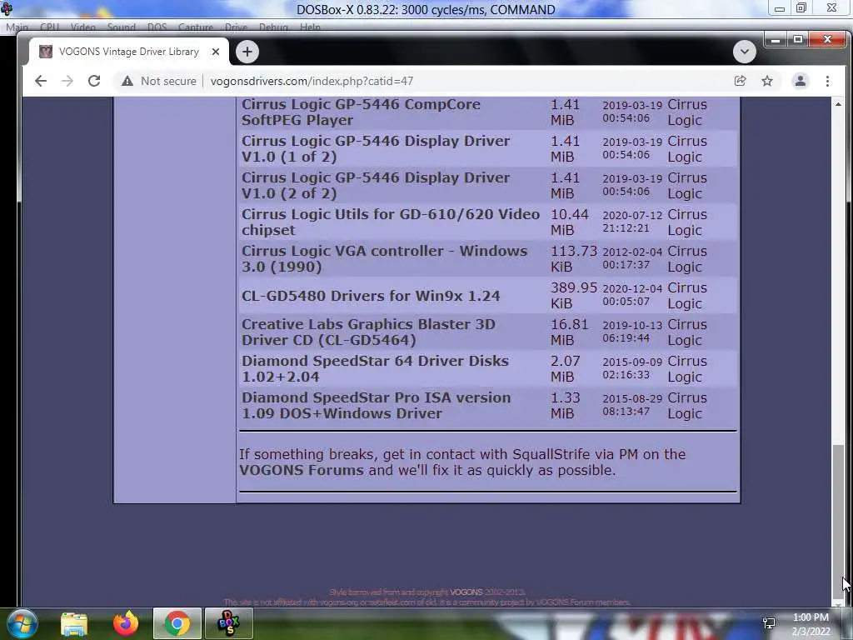Open GP-5446 Display Driver V1.0 (1 of 2)
The width and height of the screenshot is (853, 640).
click(376, 148)
